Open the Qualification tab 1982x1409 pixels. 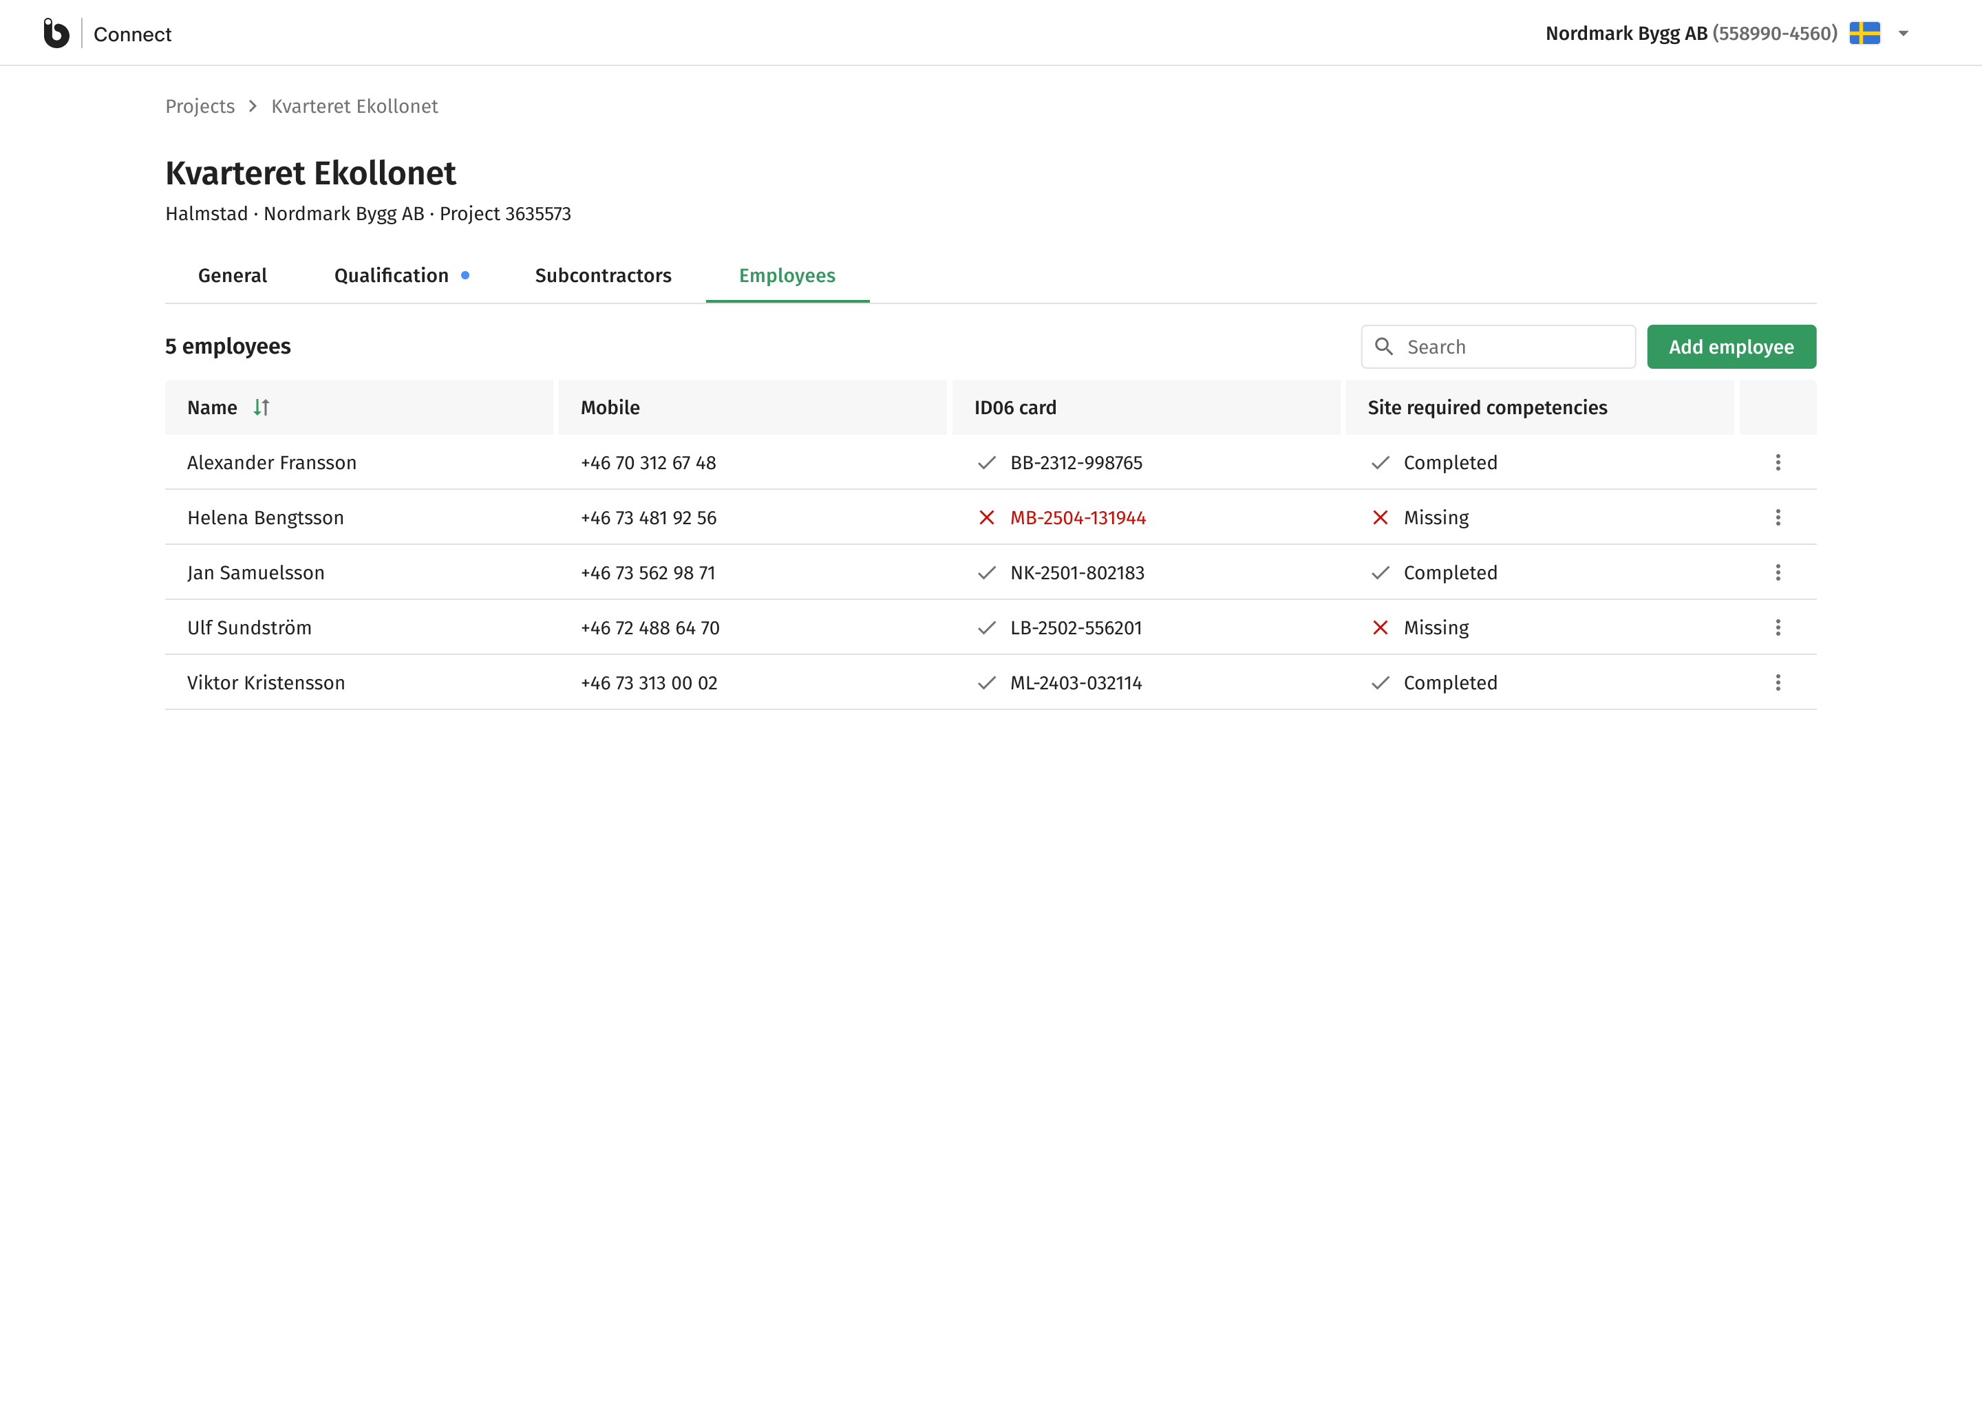point(402,275)
